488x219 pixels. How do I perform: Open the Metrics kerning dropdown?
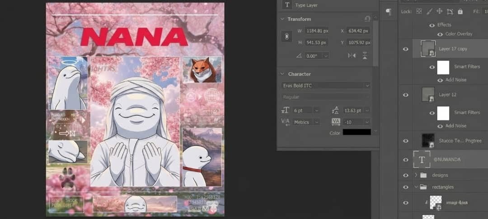pos(316,122)
